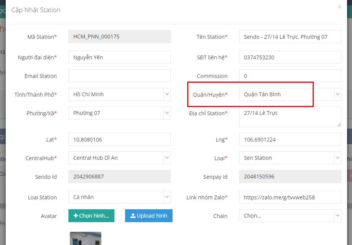Click the Lat coordinate field

119,140
